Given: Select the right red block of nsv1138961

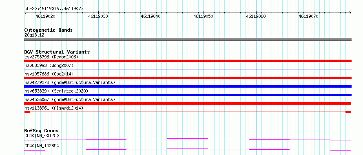Looking at the screenshot, I should (x=348, y=112).
